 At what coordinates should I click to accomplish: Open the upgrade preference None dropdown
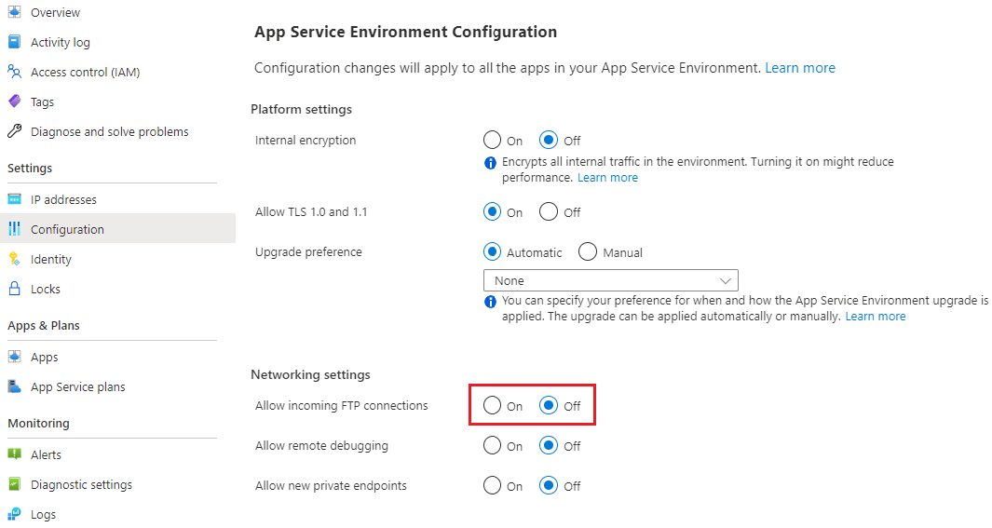click(611, 280)
